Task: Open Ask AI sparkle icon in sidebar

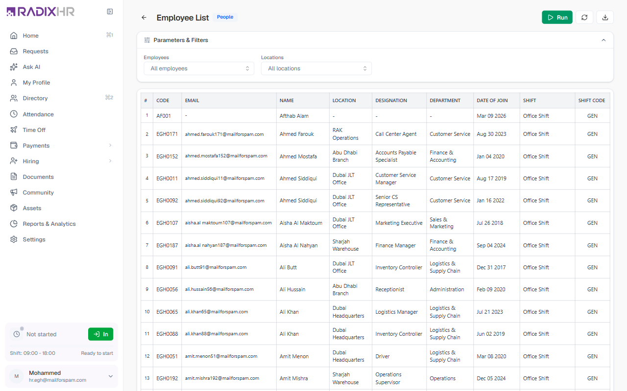Action: [14, 67]
